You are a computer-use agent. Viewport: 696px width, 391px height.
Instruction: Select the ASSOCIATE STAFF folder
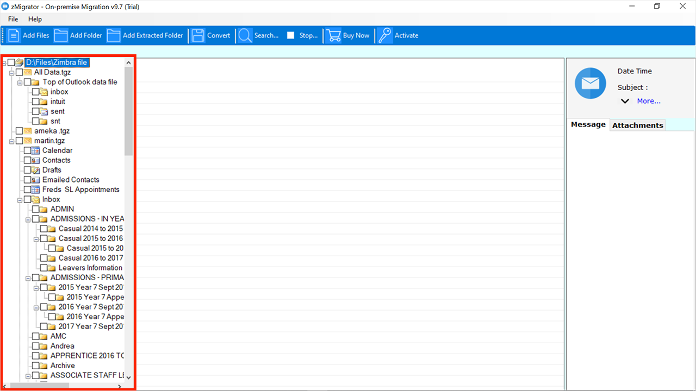click(x=87, y=375)
